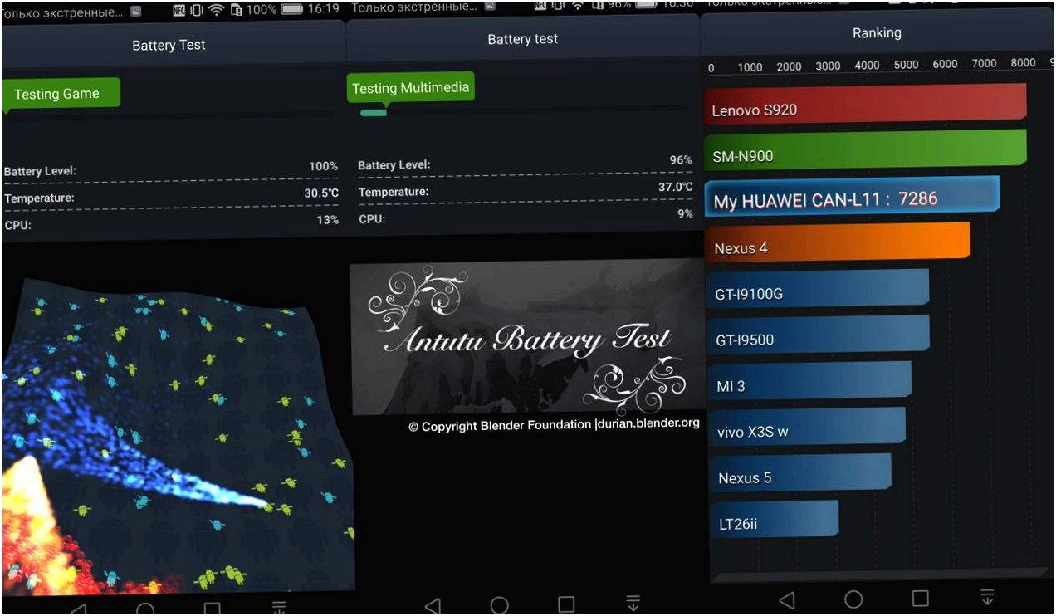Image resolution: width=1056 pixels, height=616 pixels.
Task: Select the LT26ii ranking bar
Action: click(x=775, y=520)
